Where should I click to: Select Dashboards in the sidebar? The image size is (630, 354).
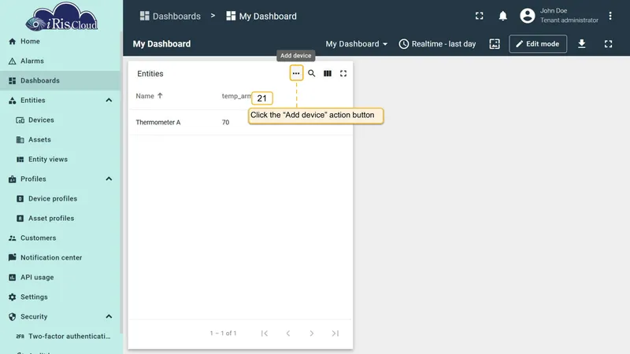[61, 81]
